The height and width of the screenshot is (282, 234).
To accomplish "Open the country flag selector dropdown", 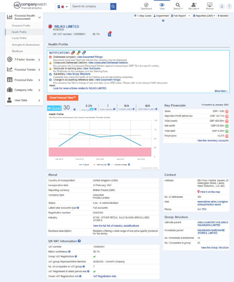I will (x=62, y=7).
